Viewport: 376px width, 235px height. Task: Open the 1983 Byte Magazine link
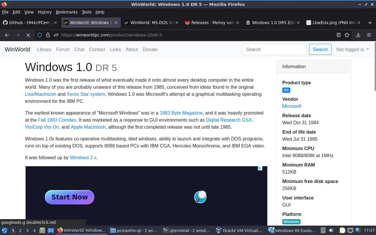(x=181, y=113)
